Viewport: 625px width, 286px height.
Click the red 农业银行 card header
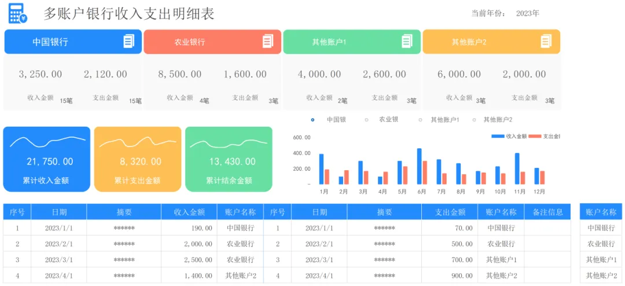click(212, 42)
